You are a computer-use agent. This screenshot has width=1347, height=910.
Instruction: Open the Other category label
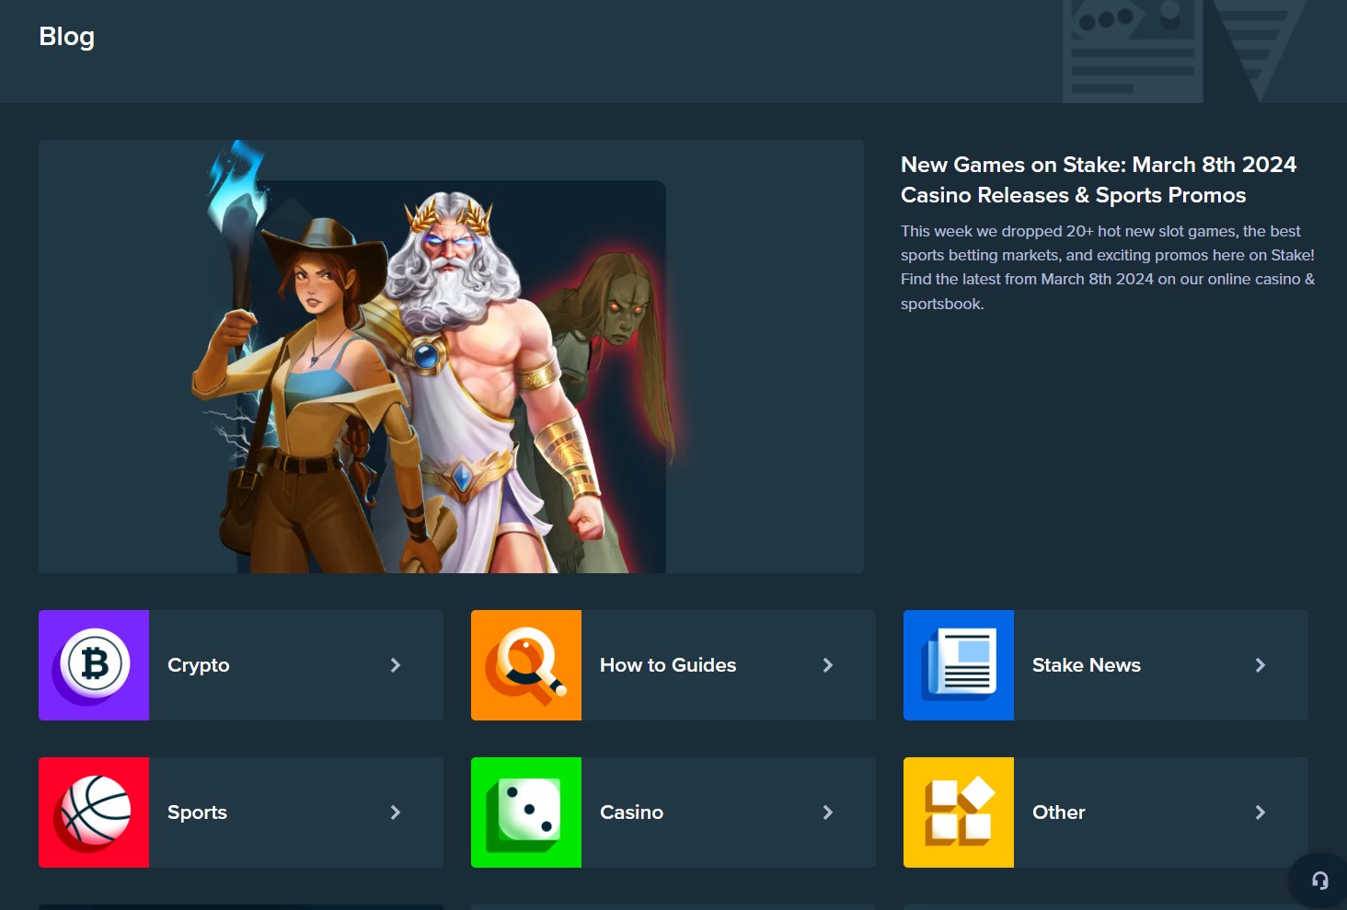click(x=1059, y=812)
